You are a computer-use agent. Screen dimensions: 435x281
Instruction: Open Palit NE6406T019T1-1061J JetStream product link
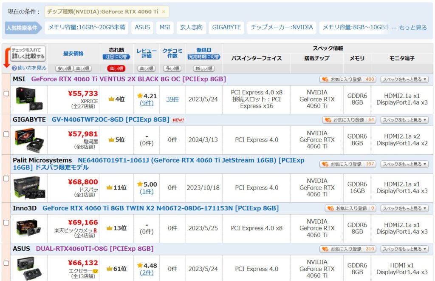click(x=159, y=164)
